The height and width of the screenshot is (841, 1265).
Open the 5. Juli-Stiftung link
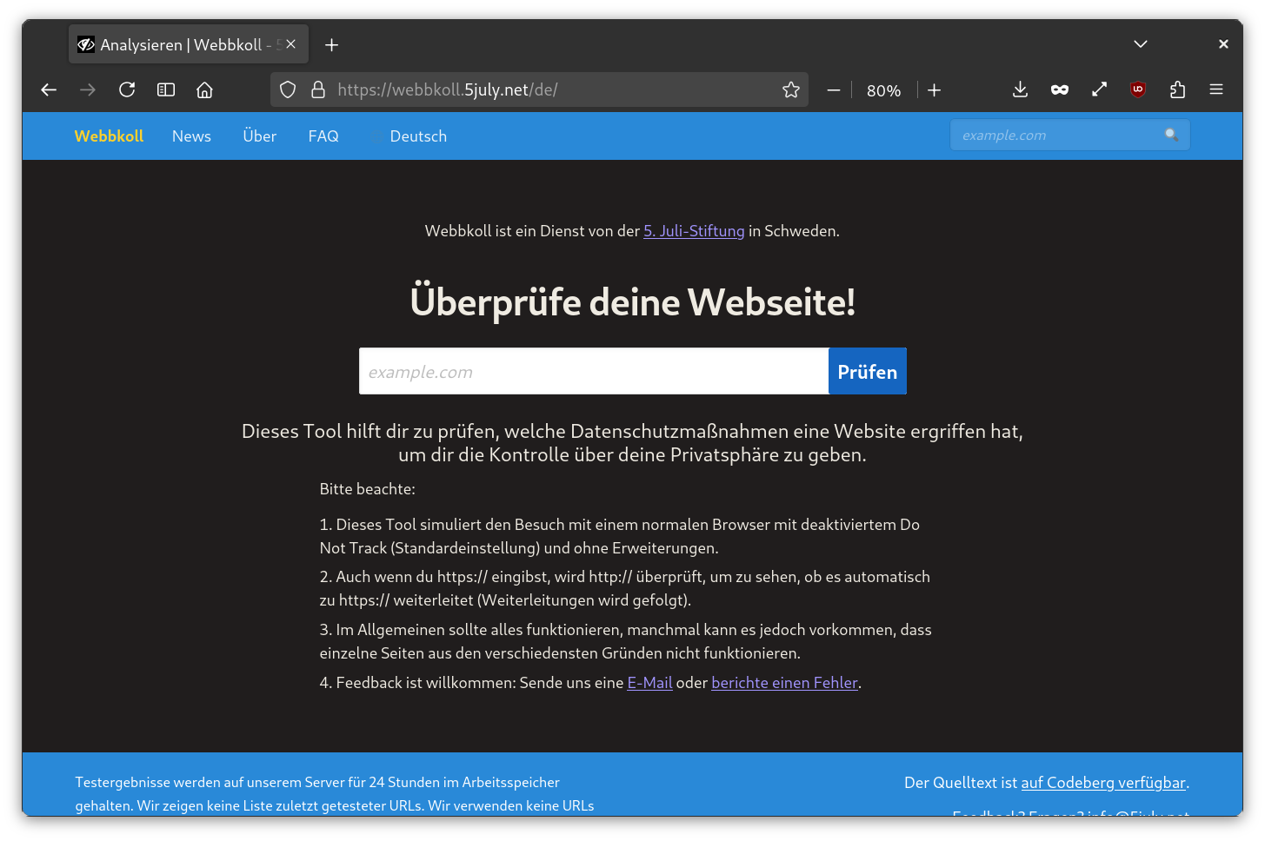click(x=694, y=231)
